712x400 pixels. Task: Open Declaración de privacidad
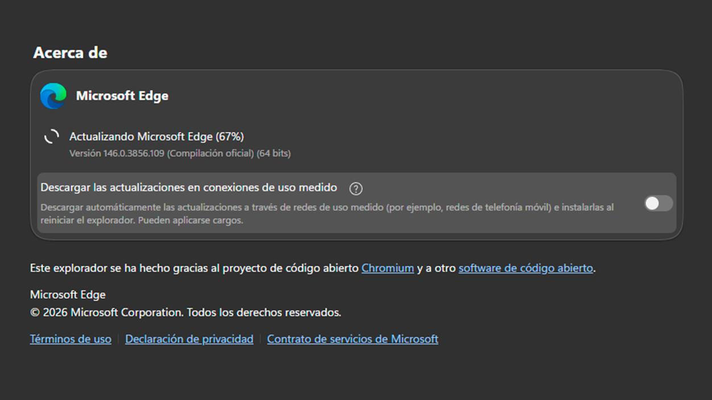coord(189,339)
